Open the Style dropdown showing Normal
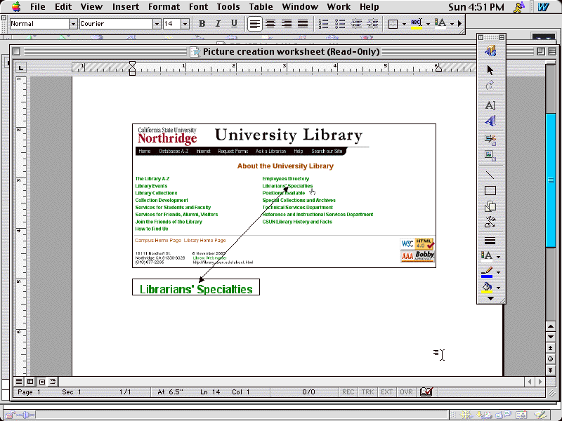562x421 pixels. tap(73, 24)
